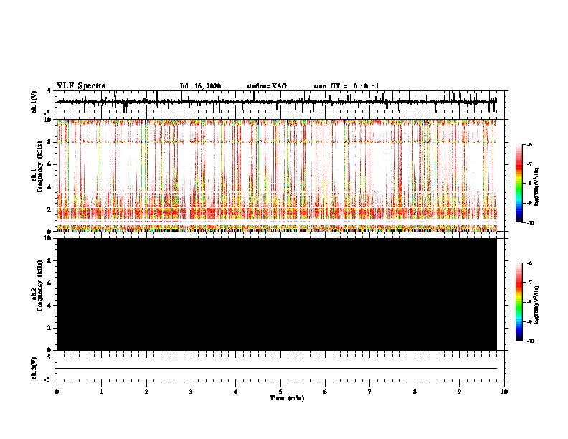Click the time axis tick label "1"
The height and width of the screenshot is (439, 568).
(x=101, y=392)
